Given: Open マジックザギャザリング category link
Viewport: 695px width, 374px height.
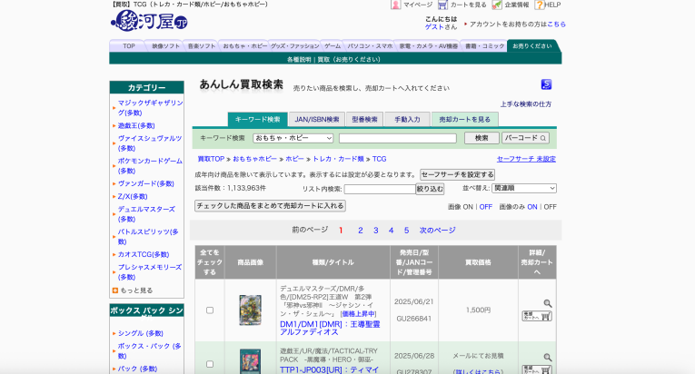Looking at the screenshot, I should (x=150, y=108).
